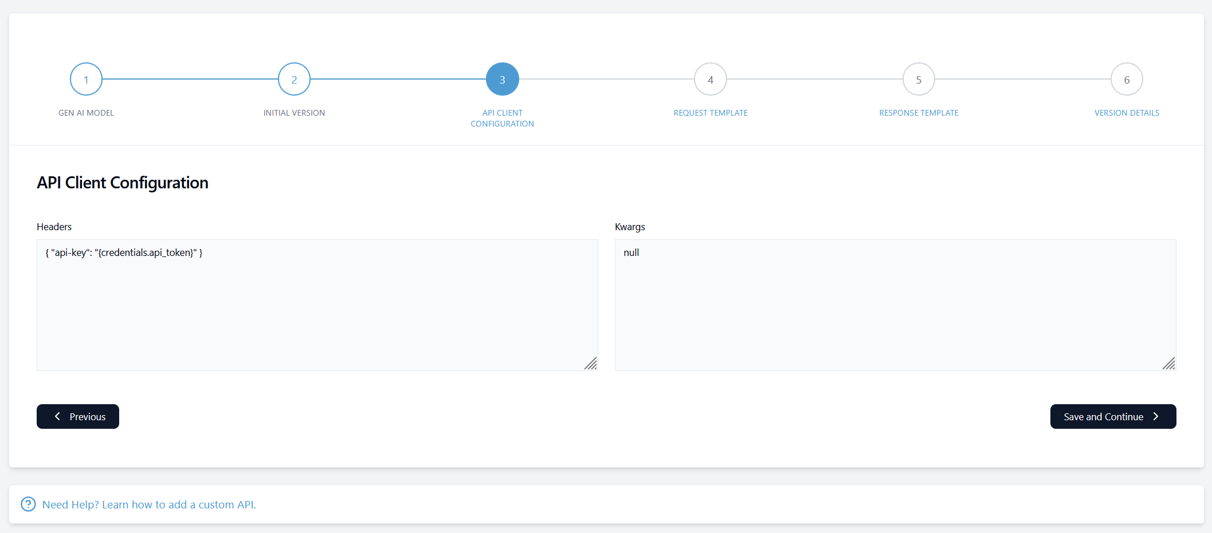Select step circle 1 for GEN AI MODEL
Image resolution: width=1212 pixels, height=533 pixels.
pyautogui.click(x=85, y=79)
